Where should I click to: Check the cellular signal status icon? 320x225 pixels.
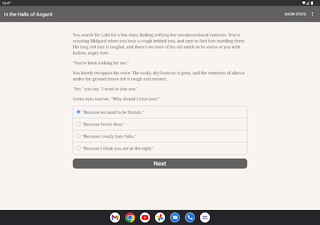[307, 3]
